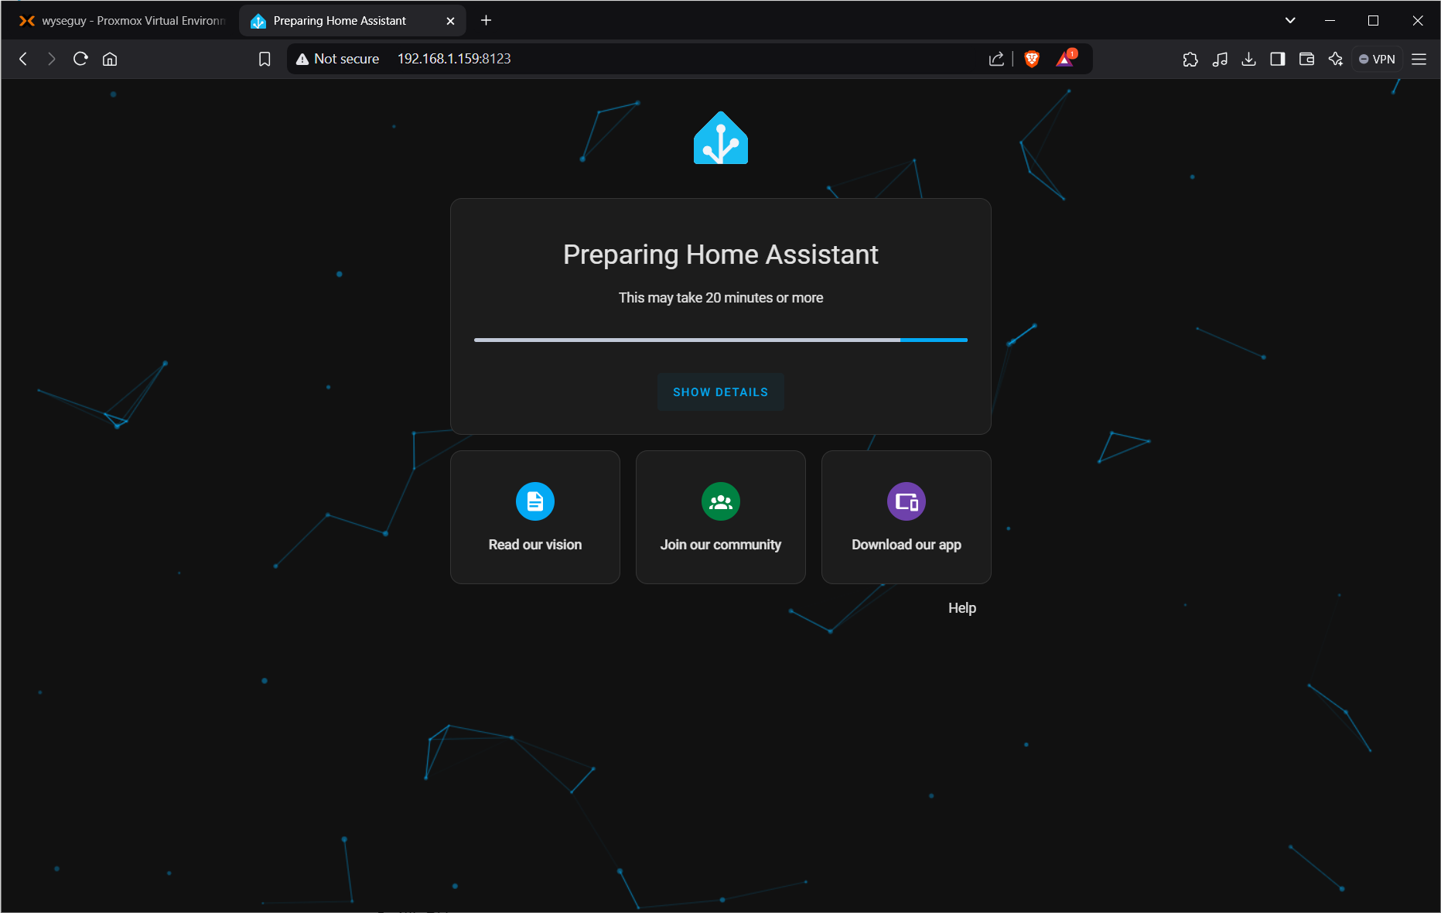The width and height of the screenshot is (1441, 913).
Task: Open the downloads icon
Action: pos(1248,59)
